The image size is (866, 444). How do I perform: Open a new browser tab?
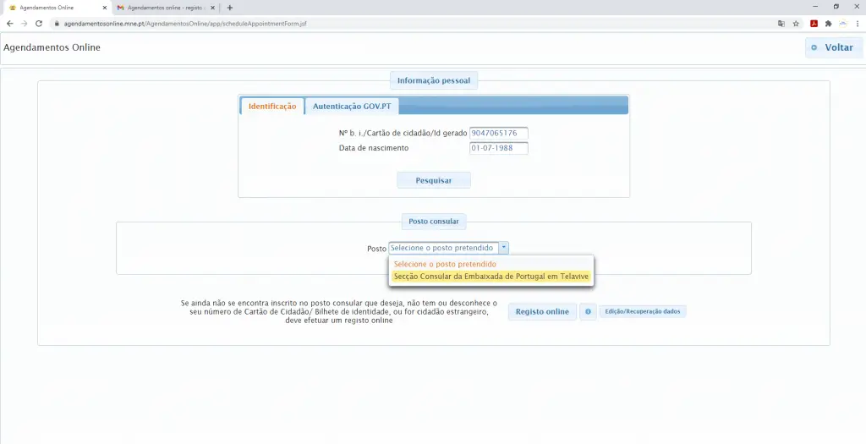tap(230, 8)
